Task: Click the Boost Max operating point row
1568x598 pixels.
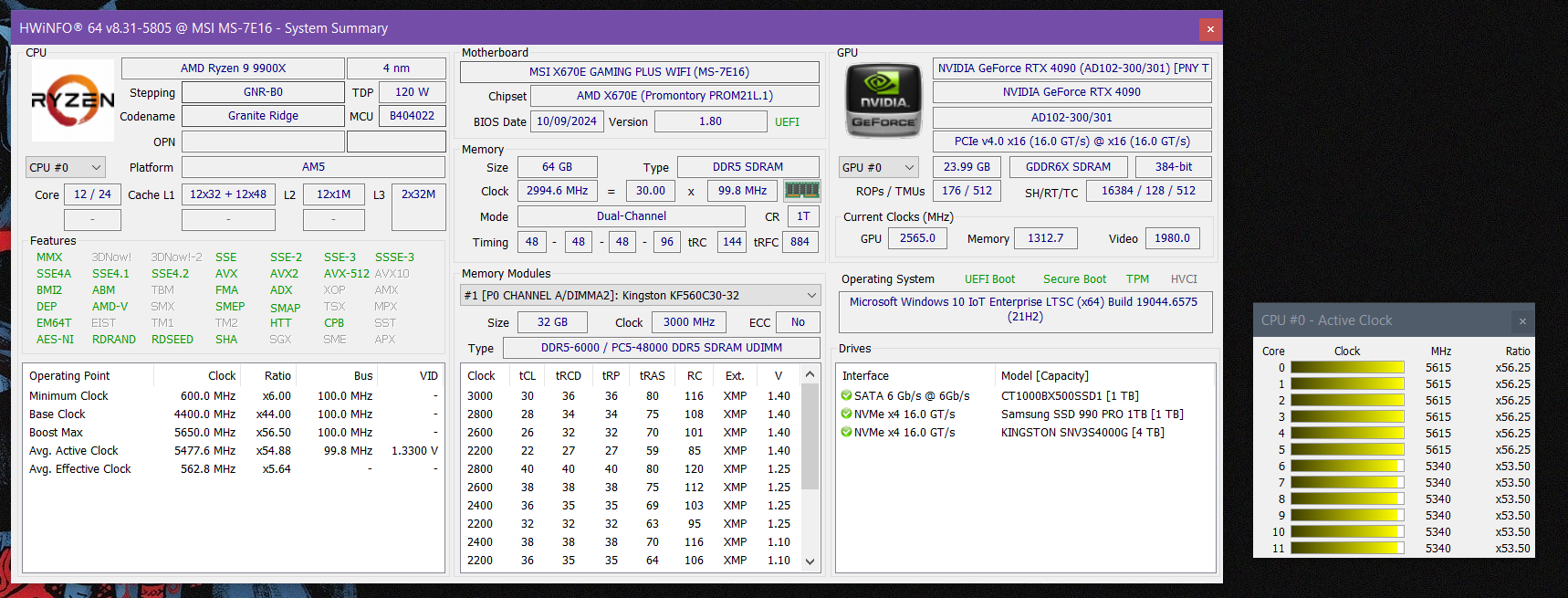Action: pyautogui.click(x=234, y=433)
